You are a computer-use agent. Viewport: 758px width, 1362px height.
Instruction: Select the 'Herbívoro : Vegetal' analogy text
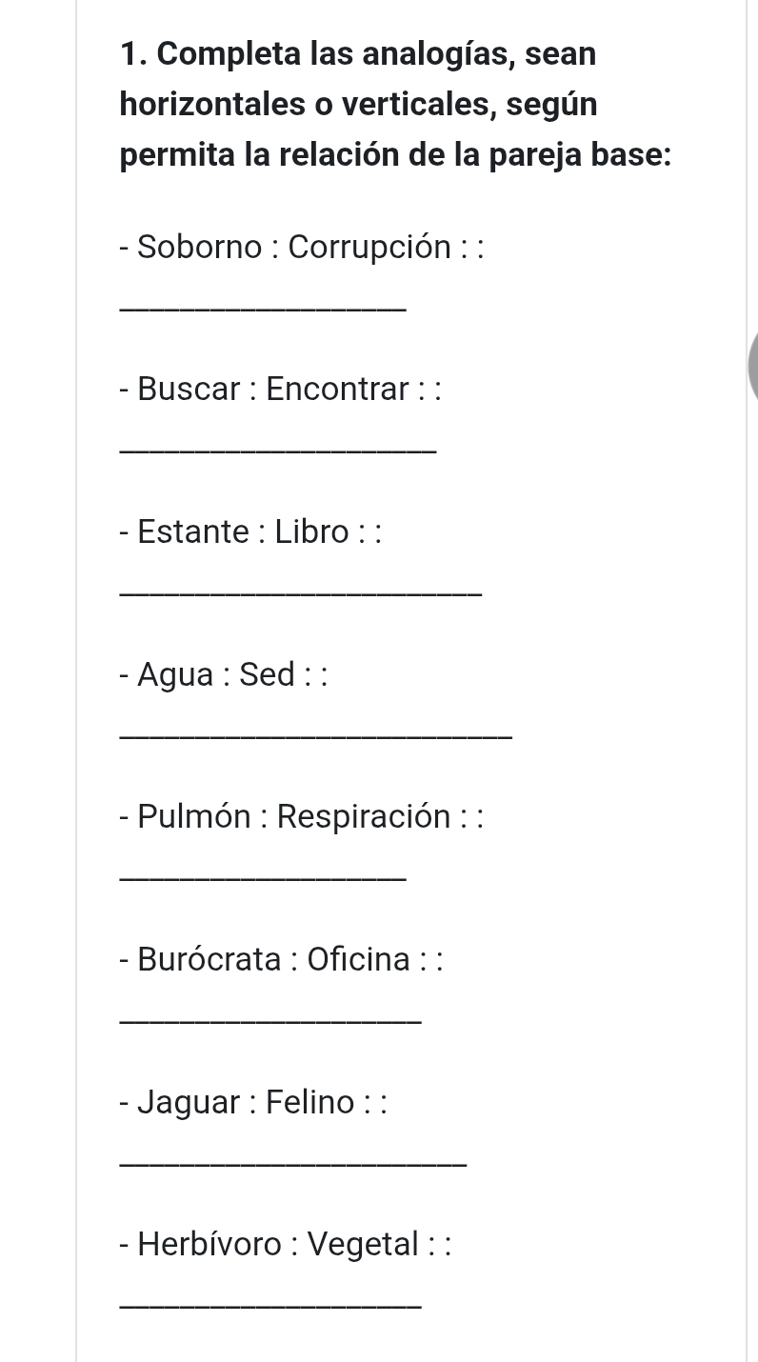click(285, 1244)
